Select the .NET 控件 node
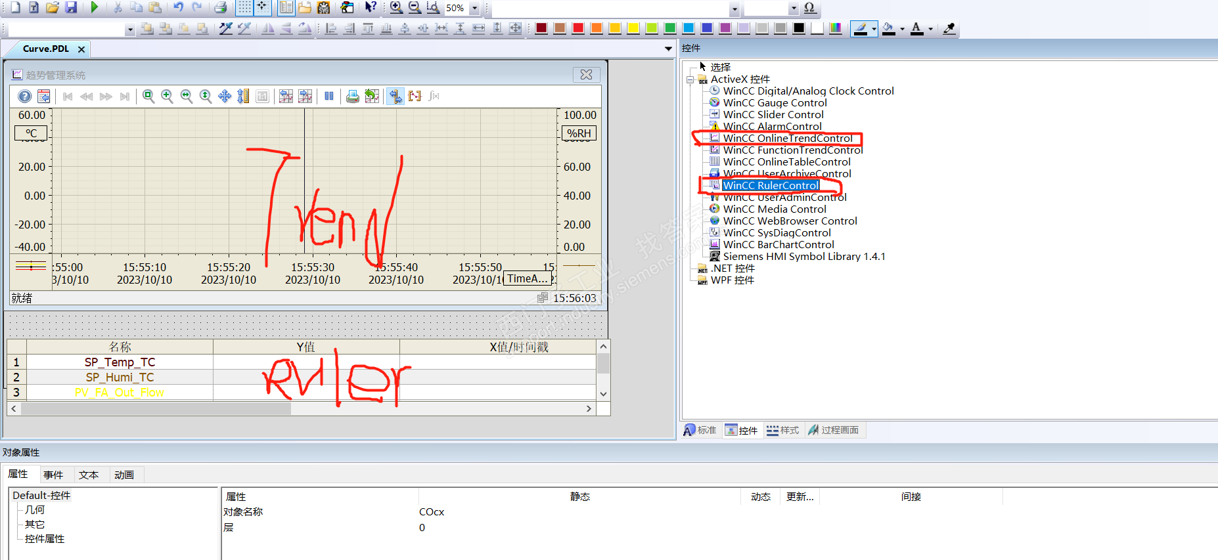 tap(733, 268)
